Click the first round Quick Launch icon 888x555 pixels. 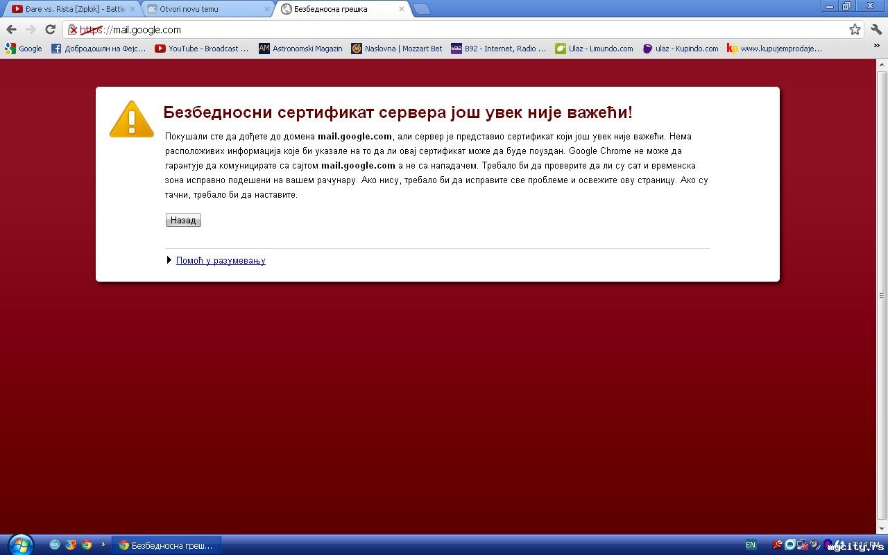tap(55, 545)
